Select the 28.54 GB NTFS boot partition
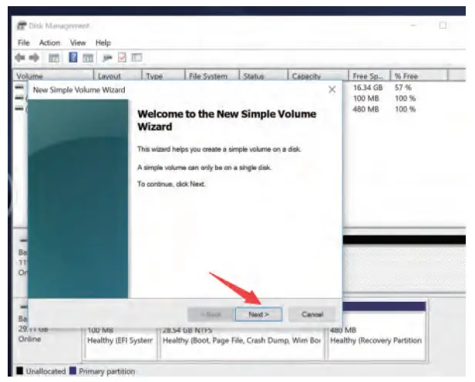The width and height of the screenshot is (475, 382). coord(241,343)
